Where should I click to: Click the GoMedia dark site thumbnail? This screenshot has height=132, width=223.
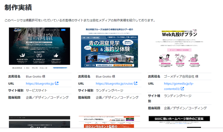39,122
